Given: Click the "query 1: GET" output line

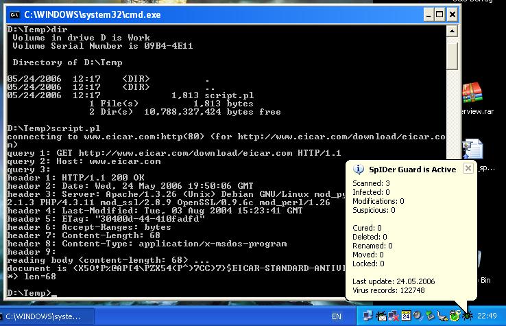Looking at the screenshot, I should coord(174,153).
